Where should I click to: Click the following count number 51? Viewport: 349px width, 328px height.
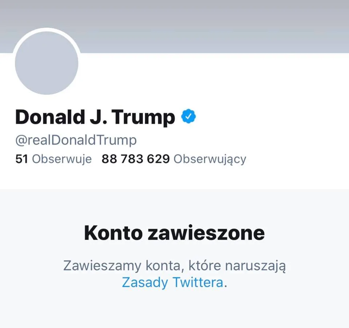21,159
